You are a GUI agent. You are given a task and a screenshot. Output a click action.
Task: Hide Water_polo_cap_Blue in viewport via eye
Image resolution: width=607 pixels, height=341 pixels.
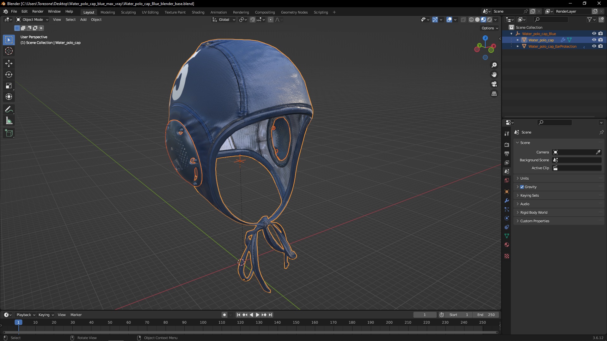[x=594, y=33]
